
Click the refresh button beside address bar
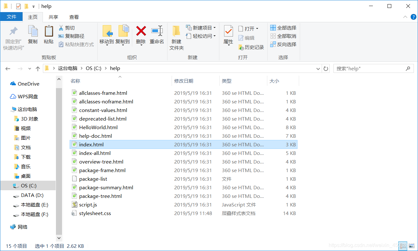325,68
